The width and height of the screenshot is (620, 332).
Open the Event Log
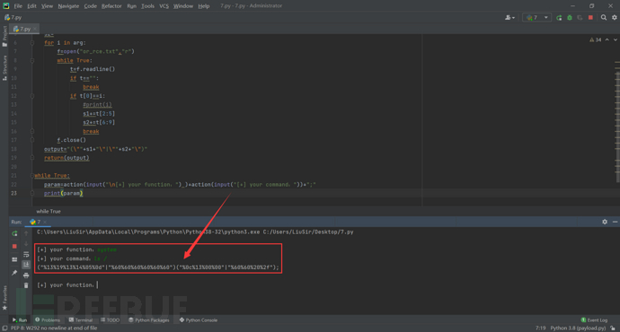pyautogui.click(x=594, y=320)
